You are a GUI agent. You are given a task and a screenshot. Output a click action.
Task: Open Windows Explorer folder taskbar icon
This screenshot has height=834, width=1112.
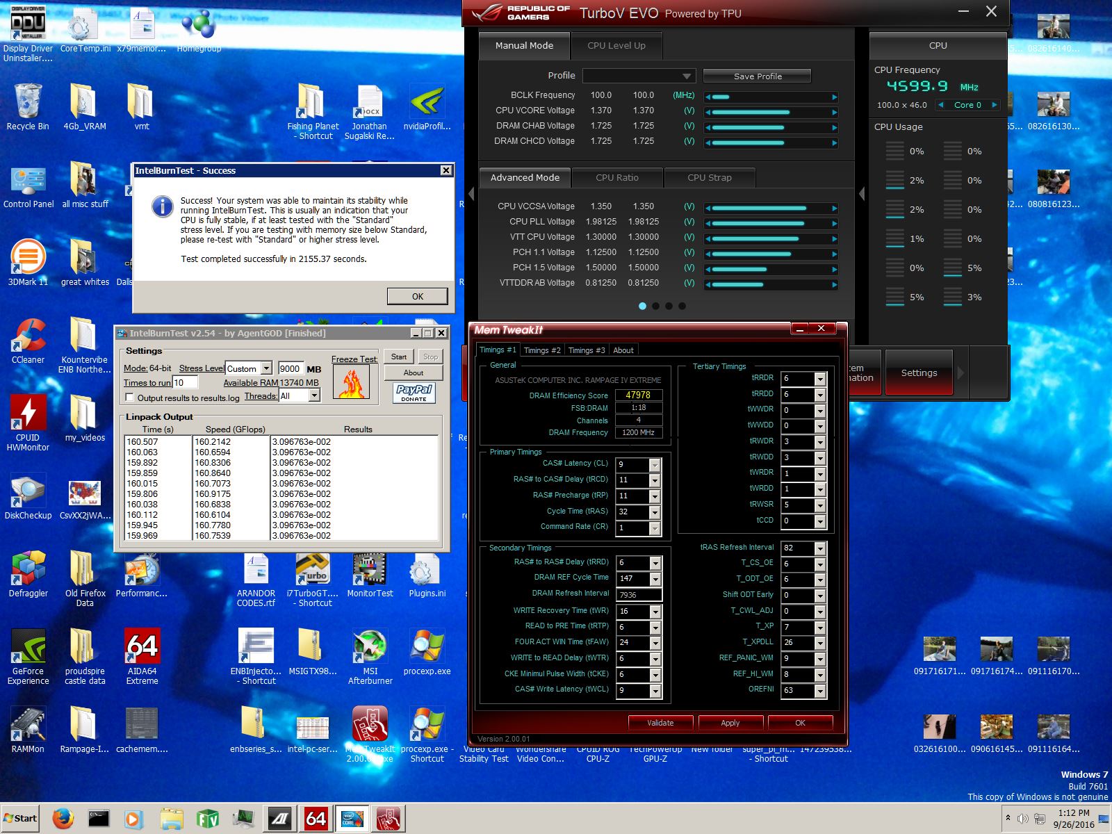tap(171, 819)
